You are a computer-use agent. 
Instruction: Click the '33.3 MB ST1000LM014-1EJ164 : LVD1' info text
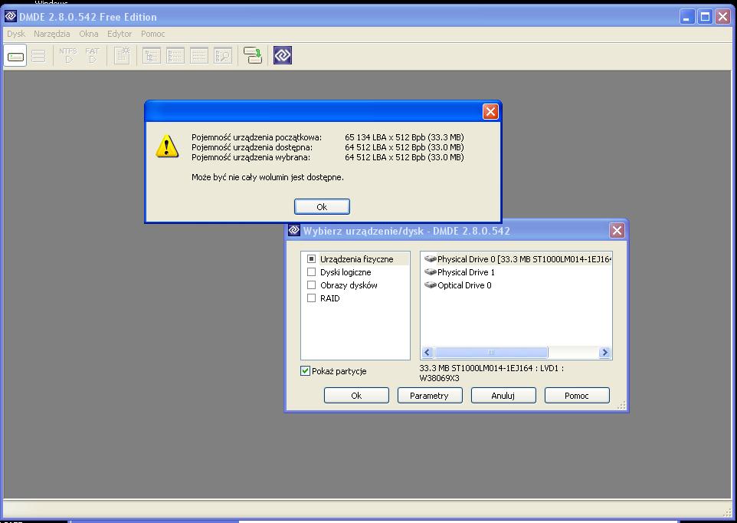[491, 368]
